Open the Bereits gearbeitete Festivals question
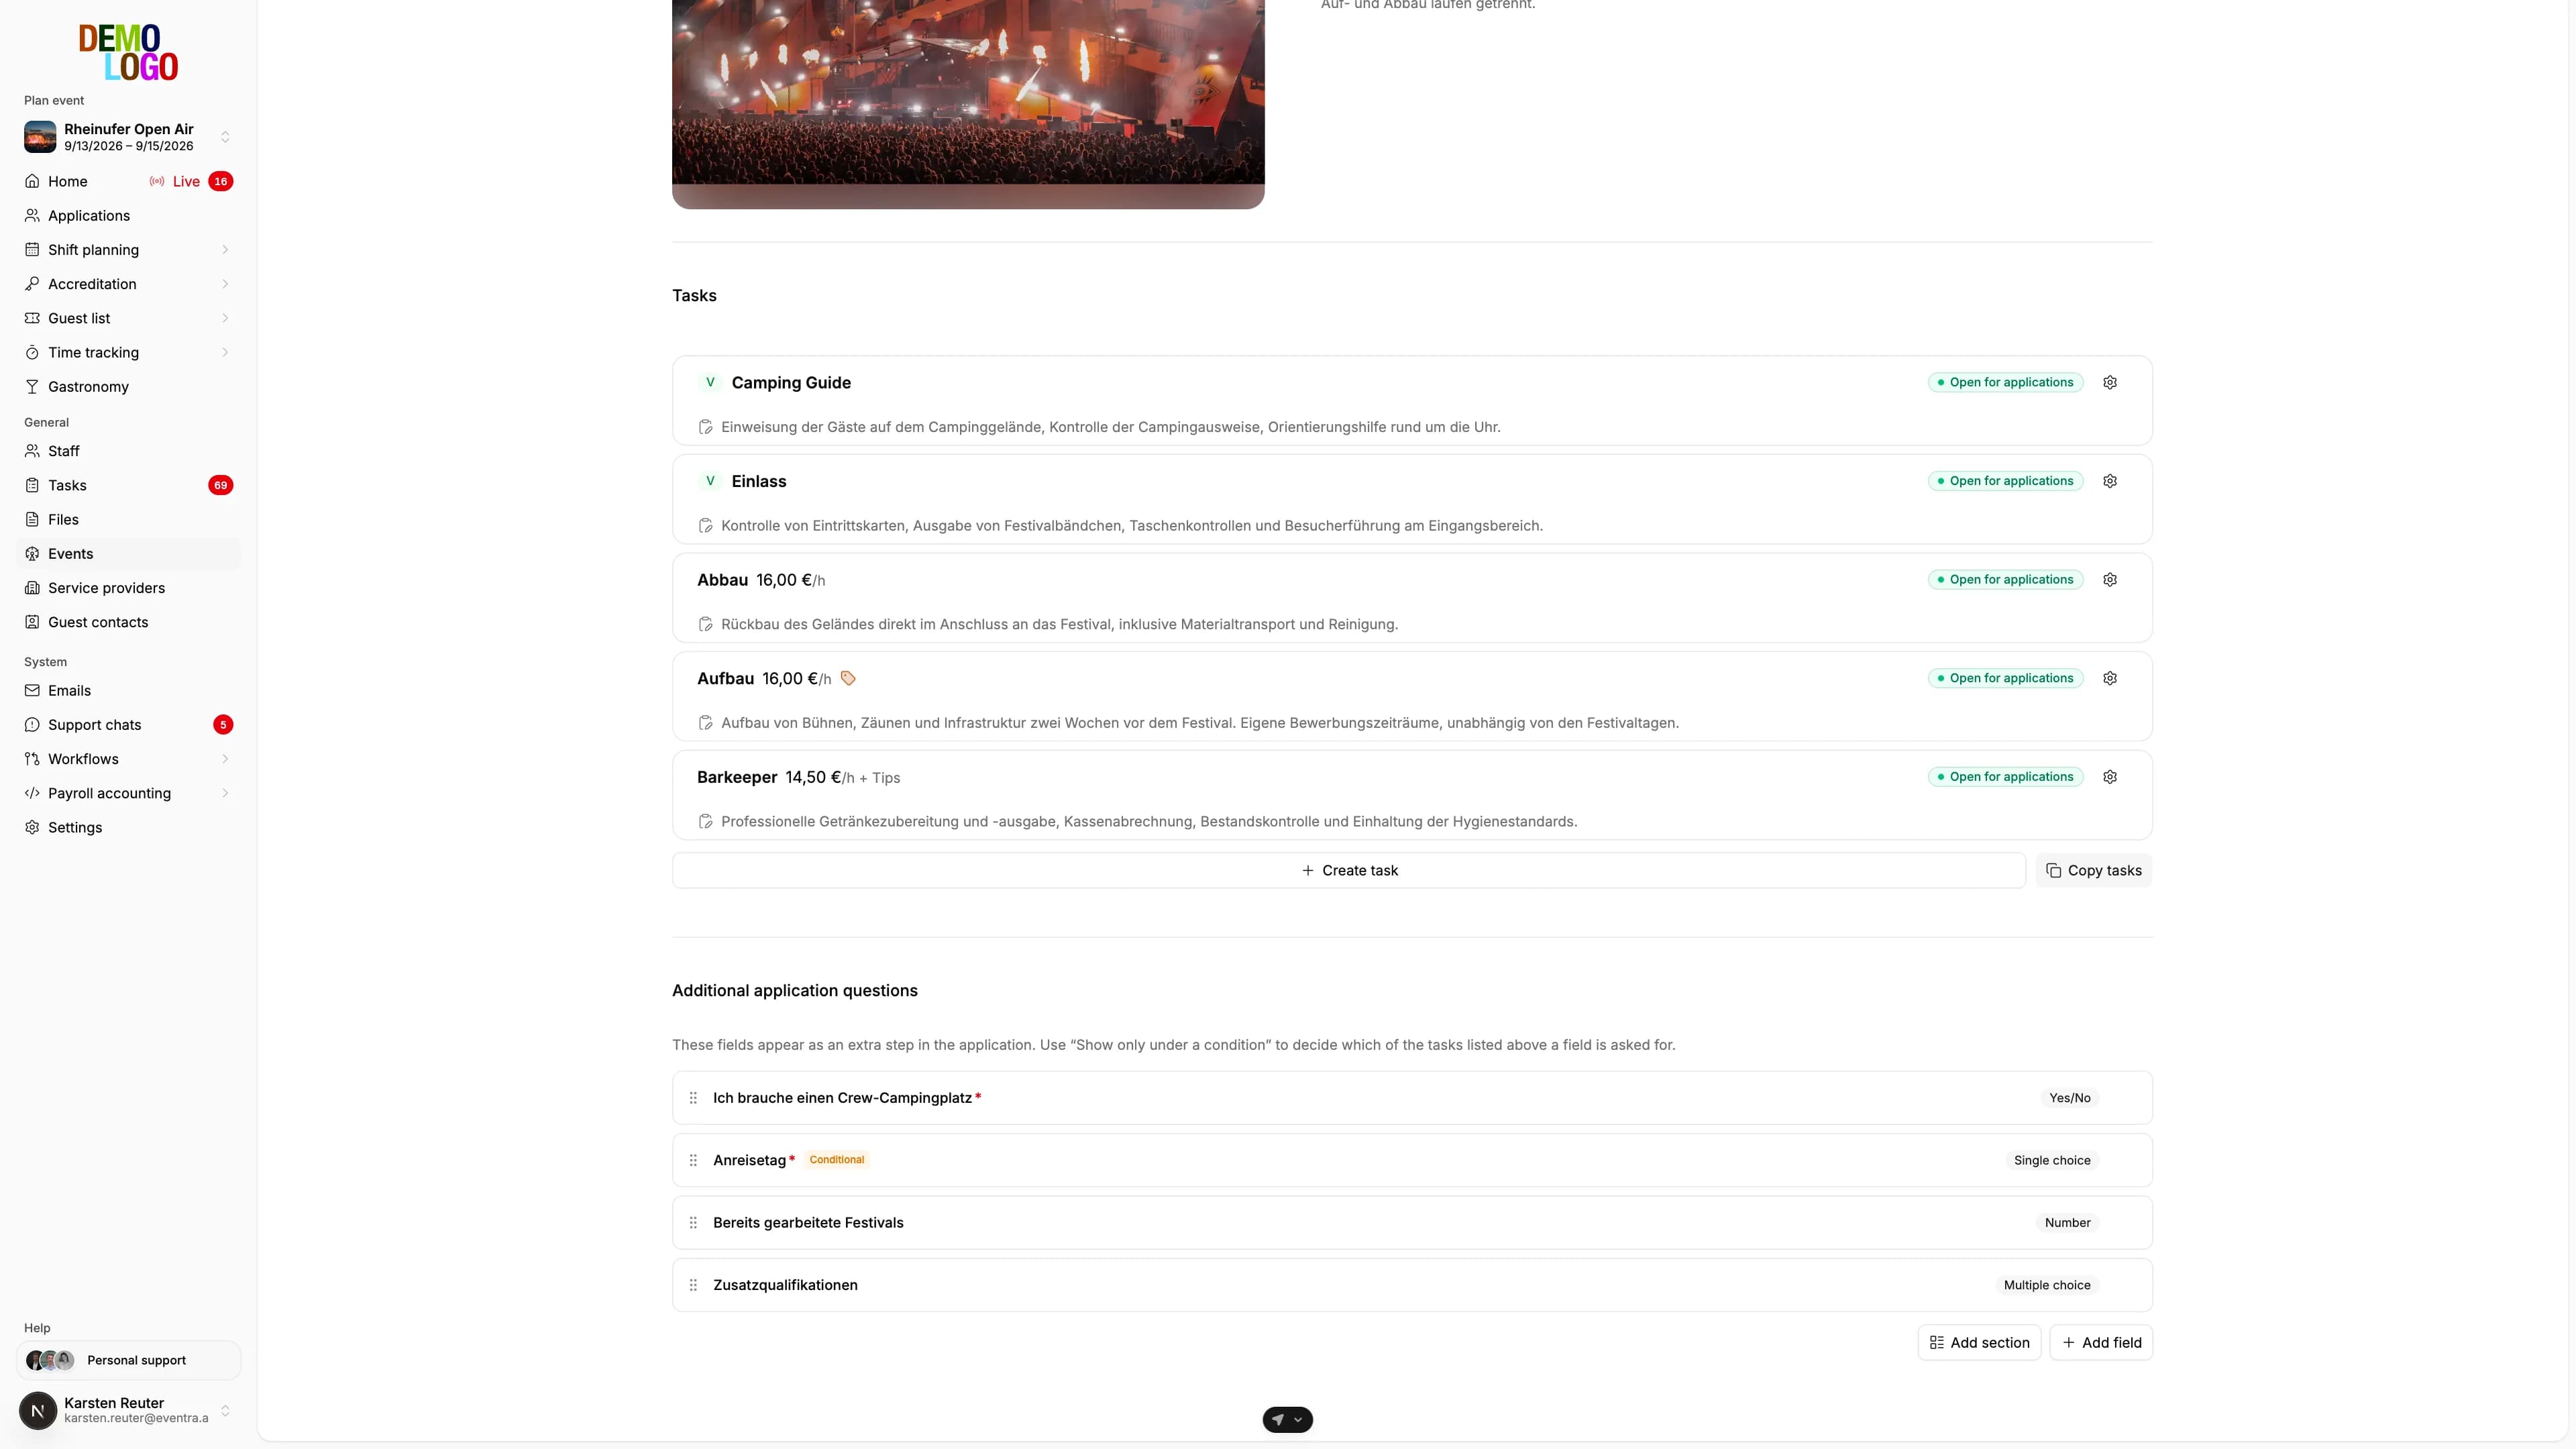The image size is (2576, 1449). tap(1412, 1223)
